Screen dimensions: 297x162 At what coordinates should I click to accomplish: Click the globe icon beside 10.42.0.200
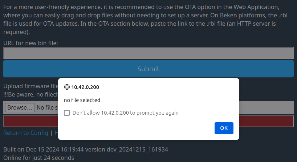(x=67, y=87)
